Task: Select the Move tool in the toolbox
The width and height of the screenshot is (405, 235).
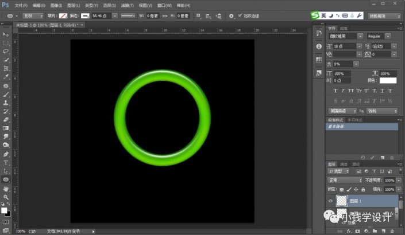Action: pyautogui.click(x=6, y=34)
